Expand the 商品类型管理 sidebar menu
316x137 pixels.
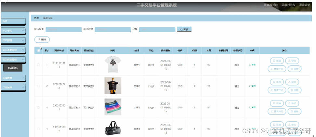coord(14,50)
